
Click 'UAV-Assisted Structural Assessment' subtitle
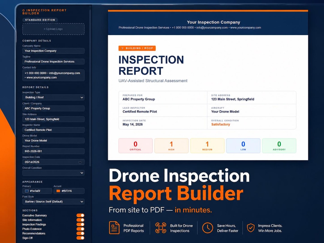coord(153,81)
